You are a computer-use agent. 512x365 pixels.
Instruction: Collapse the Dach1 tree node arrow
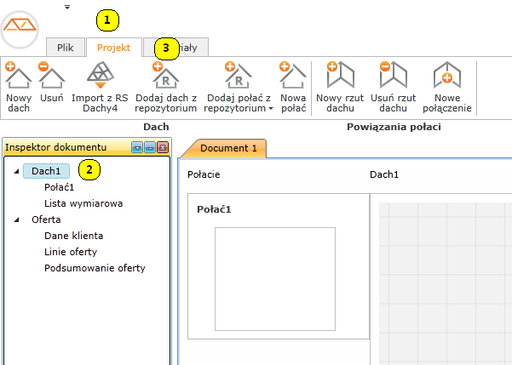coord(17,172)
